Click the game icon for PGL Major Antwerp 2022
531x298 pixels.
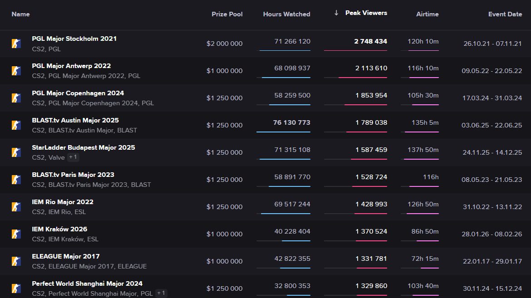point(16,71)
